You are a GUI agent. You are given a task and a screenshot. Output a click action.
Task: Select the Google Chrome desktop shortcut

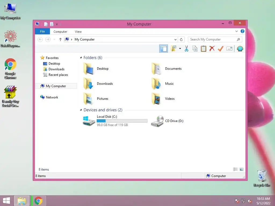(x=10, y=69)
